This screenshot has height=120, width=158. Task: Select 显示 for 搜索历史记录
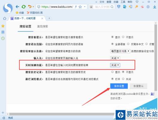click(112, 72)
